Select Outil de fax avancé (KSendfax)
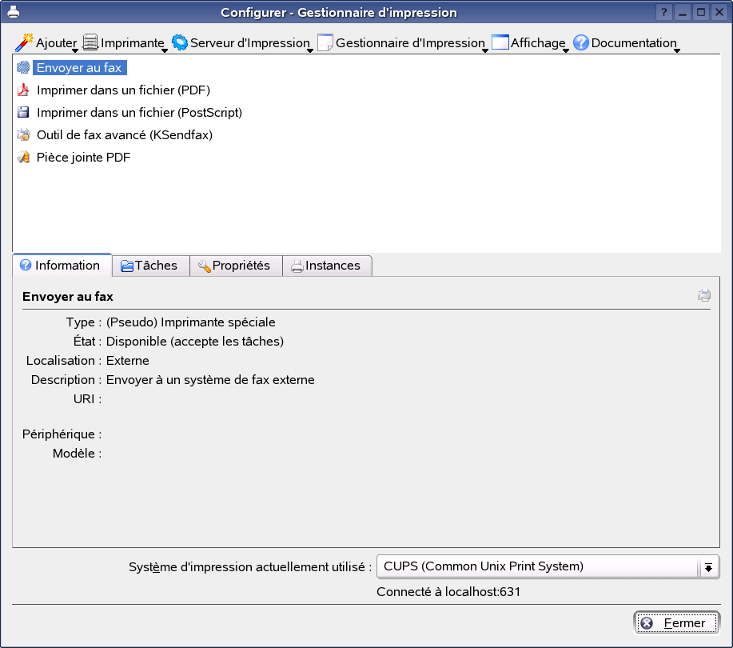This screenshot has width=733, height=648. pyautogui.click(x=125, y=134)
